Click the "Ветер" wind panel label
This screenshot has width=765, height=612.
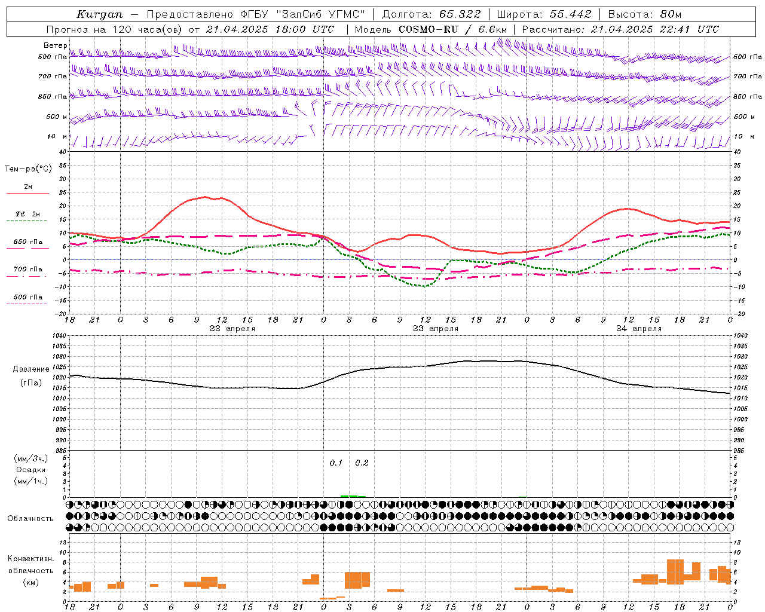pos(56,45)
